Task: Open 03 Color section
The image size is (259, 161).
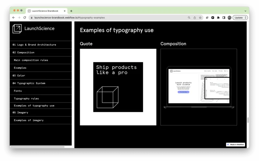Action: (x=41, y=76)
